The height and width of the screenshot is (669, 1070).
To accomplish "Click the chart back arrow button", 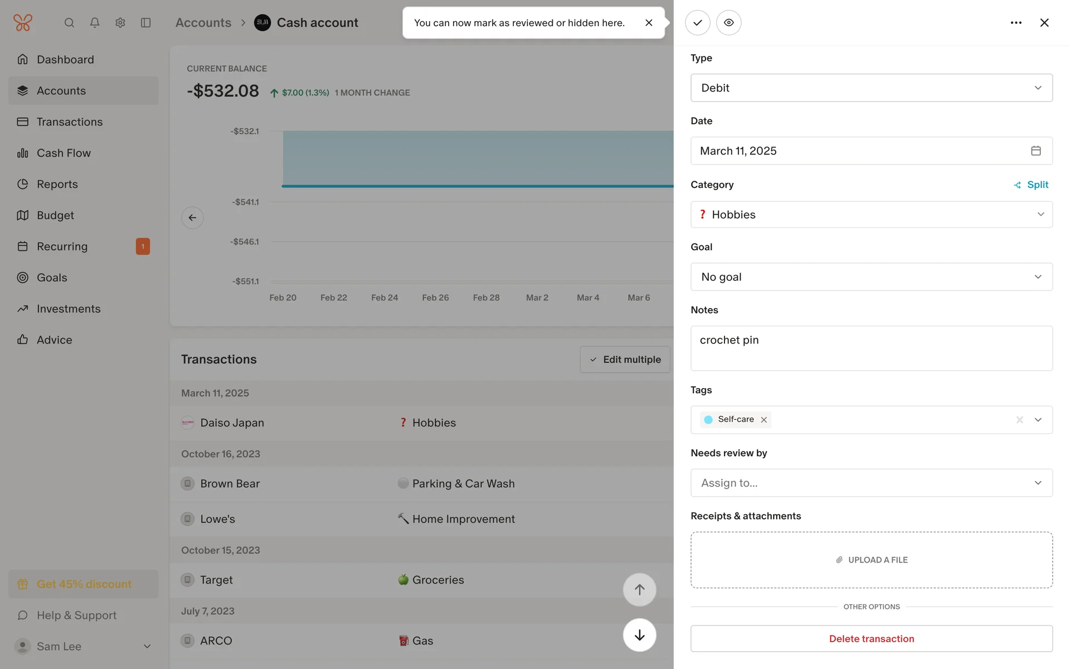I will pos(192,217).
